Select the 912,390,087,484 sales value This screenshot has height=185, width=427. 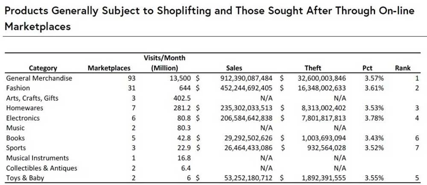(x=246, y=78)
